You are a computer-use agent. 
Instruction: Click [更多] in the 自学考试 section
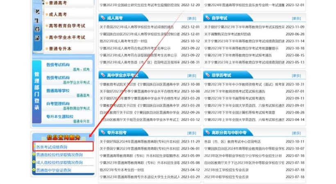click(296, 18)
